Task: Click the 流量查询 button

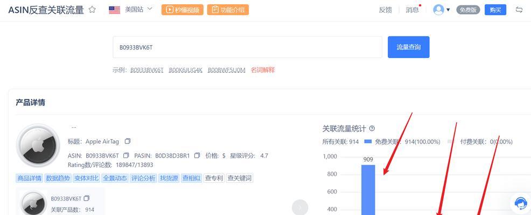Action: tap(408, 47)
